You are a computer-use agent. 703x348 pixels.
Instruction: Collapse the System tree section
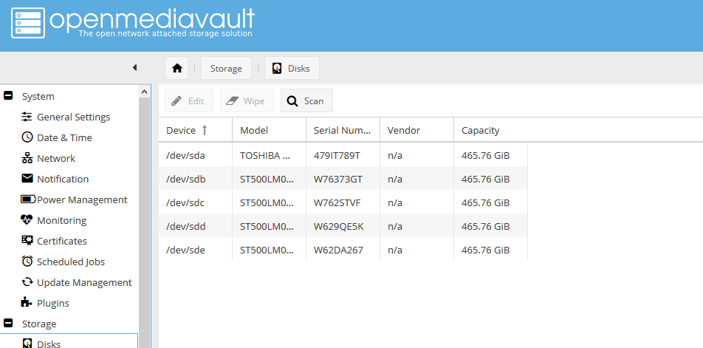click(9, 96)
